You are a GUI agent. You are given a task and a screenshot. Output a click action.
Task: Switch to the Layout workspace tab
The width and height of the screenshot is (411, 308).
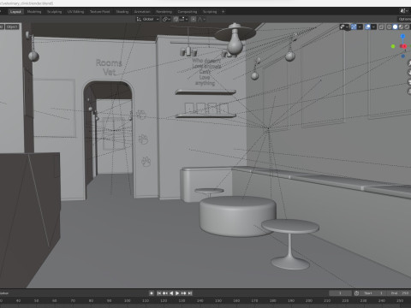coord(15,12)
